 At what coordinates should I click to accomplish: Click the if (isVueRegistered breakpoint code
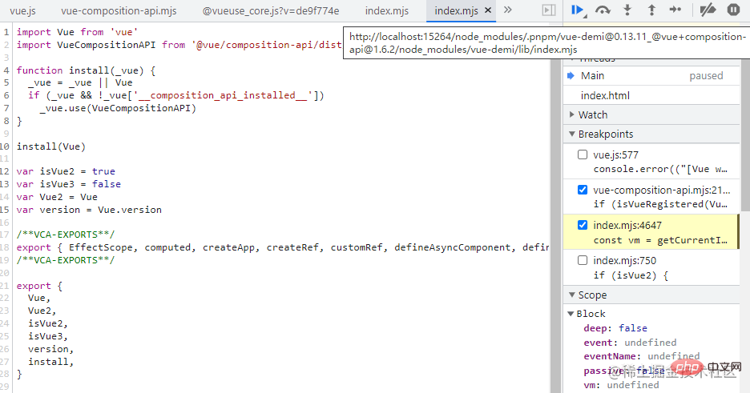tap(660, 204)
